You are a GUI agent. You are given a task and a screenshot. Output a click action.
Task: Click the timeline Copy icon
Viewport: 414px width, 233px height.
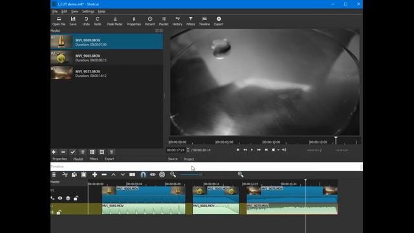(74, 175)
